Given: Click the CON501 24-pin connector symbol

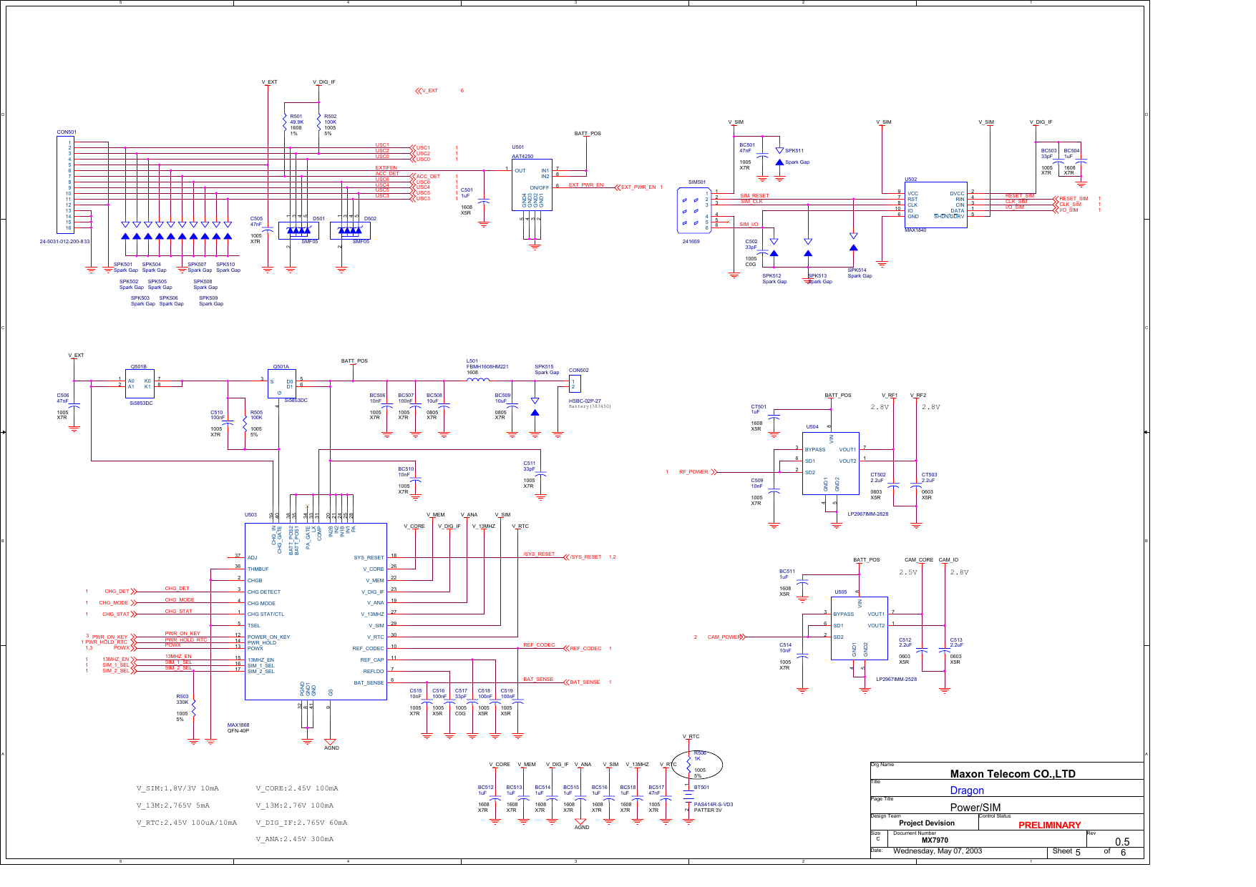Looking at the screenshot, I should click(64, 185).
